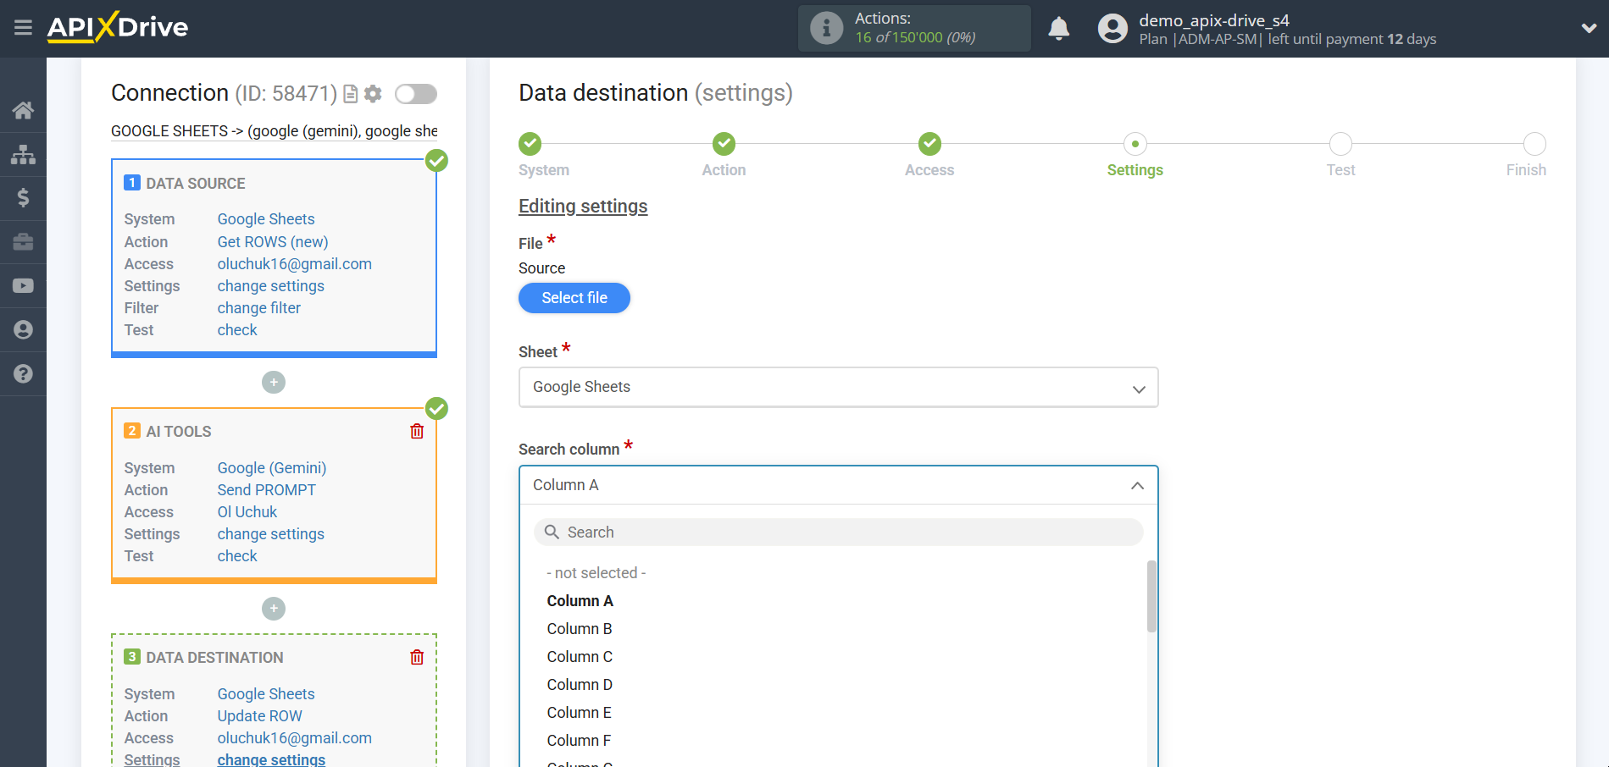Open the Home section in the left sidebar
Screen dimensions: 1609x767
coord(23,109)
